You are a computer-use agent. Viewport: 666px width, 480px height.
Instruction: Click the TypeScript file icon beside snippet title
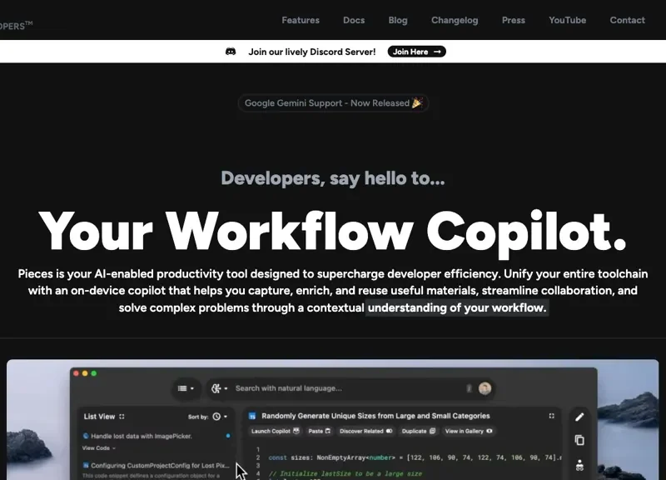click(252, 416)
